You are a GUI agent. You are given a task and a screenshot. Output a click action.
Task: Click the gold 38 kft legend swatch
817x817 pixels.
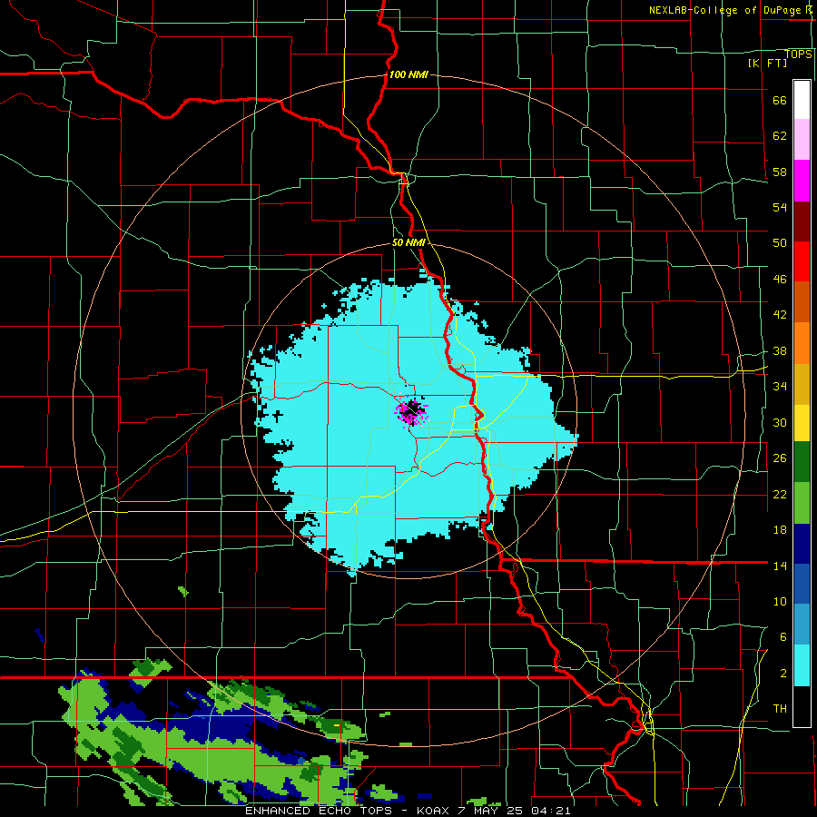coord(802,384)
